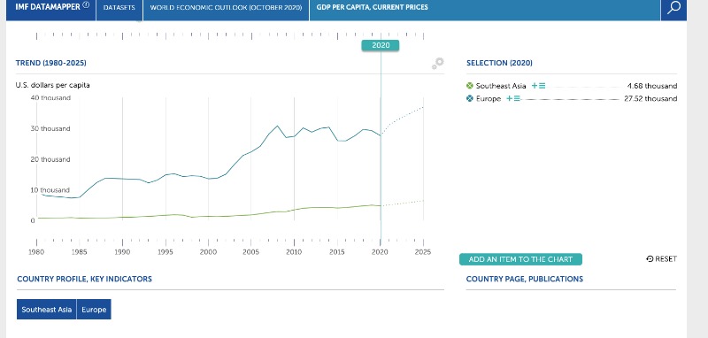The width and height of the screenshot is (708, 338).
Task: Click the Europe trend line peak on chart
Action: click(x=277, y=126)
